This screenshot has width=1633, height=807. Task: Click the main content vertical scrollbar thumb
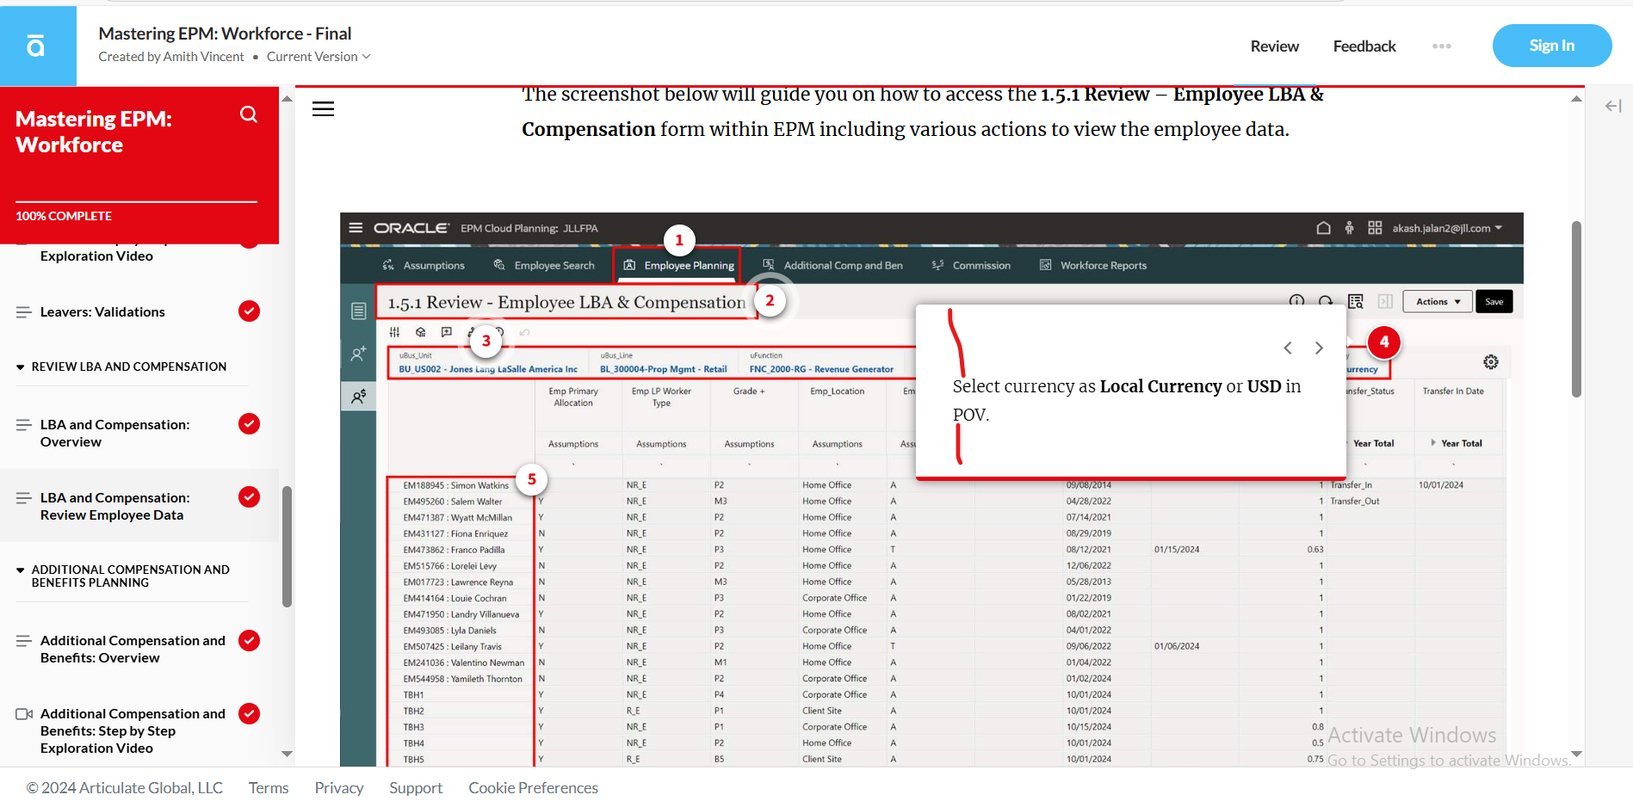(1576, 310)
